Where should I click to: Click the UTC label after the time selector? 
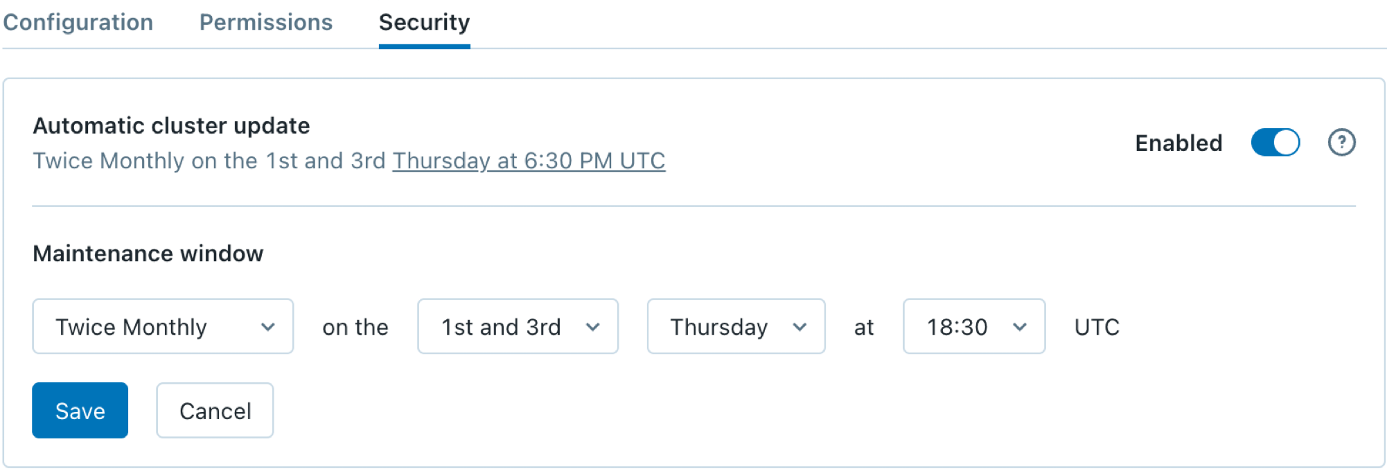click(1096, 326)
